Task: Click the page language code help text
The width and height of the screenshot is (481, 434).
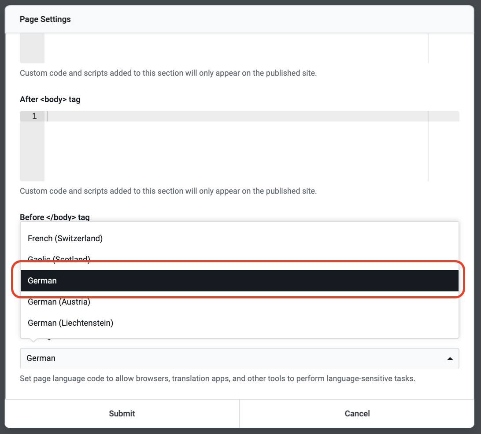Action: click(218, 378)
